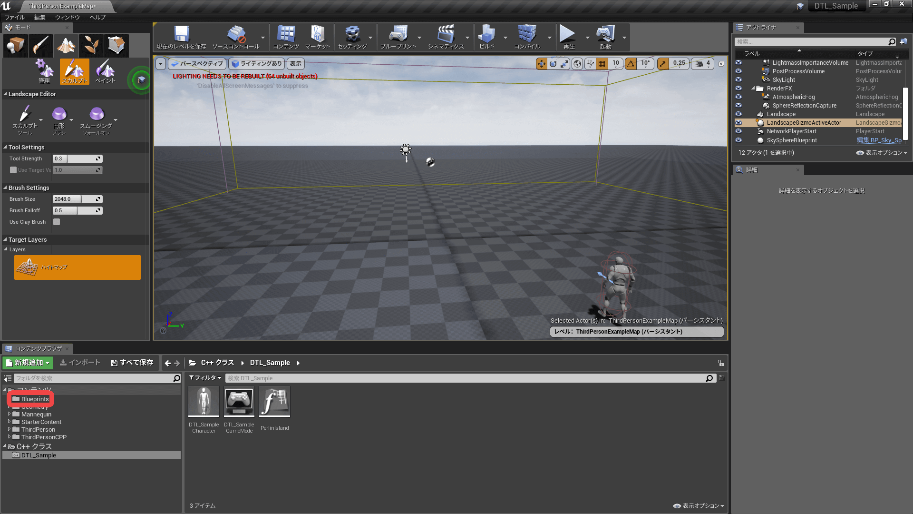
Task: Open the Cinematics (シネマティクス) toolbar icon
Action: tap(446, 37)
